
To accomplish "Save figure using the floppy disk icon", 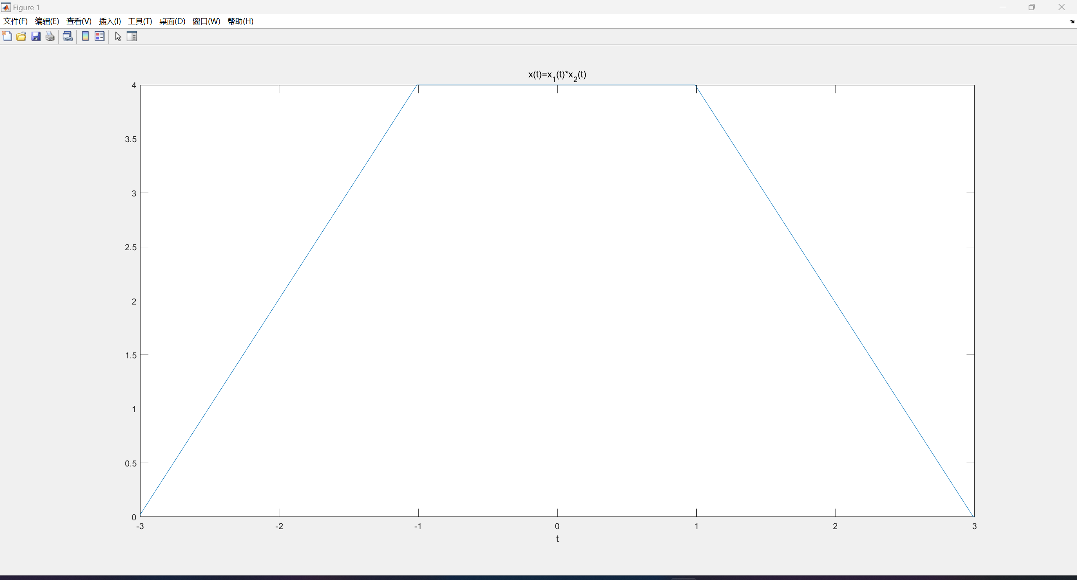I will pyautogui.click(x=36, y=37).
